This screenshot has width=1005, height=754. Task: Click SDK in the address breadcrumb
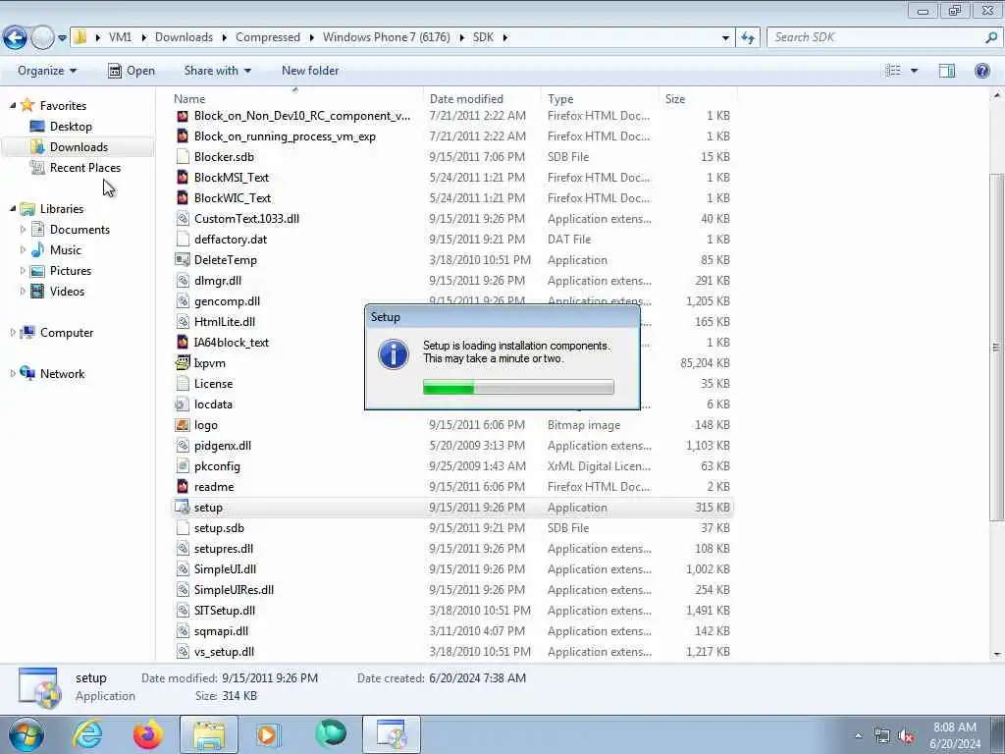[x=483, y=37]
